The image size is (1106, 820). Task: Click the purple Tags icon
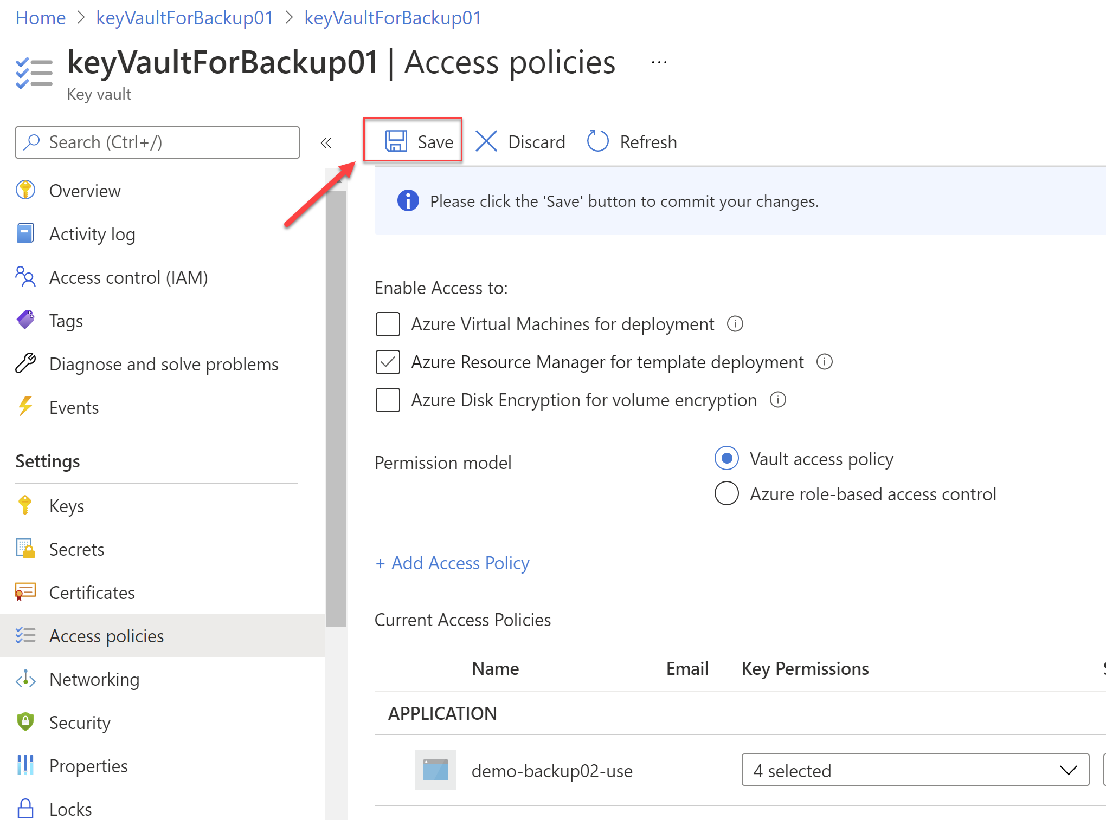pos(25,320)
